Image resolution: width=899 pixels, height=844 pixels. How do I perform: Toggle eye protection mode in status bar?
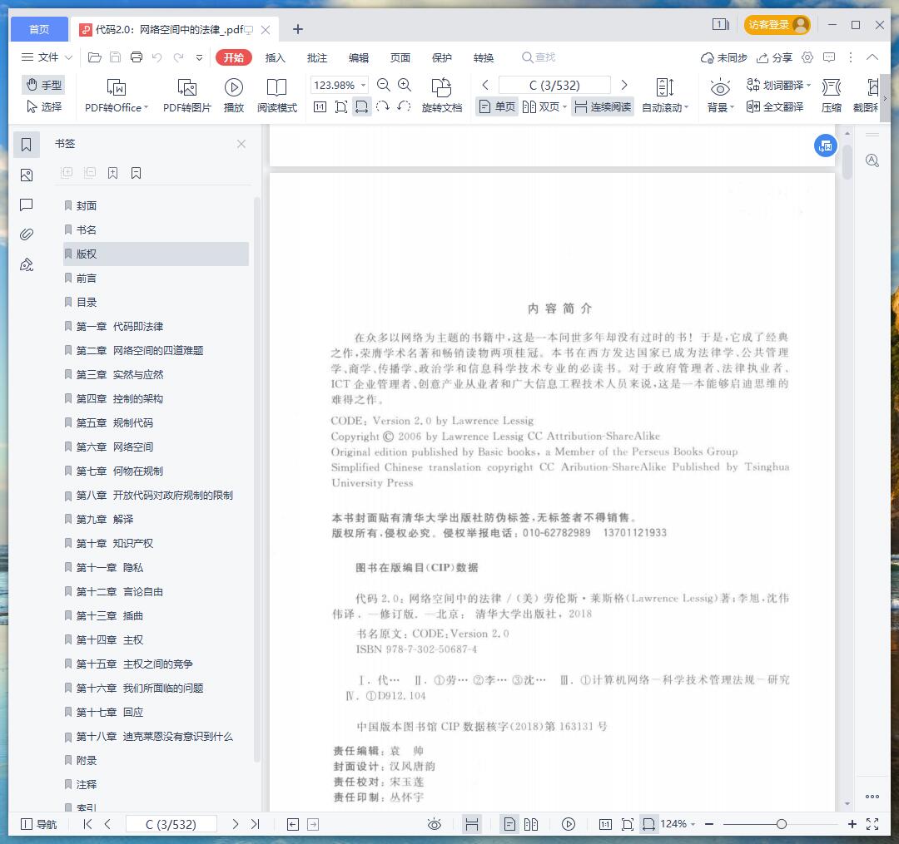435,824
